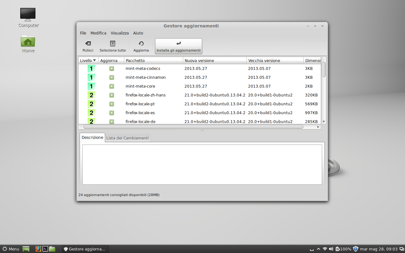Image resolution: width=405 pixels, height=253 pixels.
Task: Launch Firefox from the panel
Action: pos(38,249)
